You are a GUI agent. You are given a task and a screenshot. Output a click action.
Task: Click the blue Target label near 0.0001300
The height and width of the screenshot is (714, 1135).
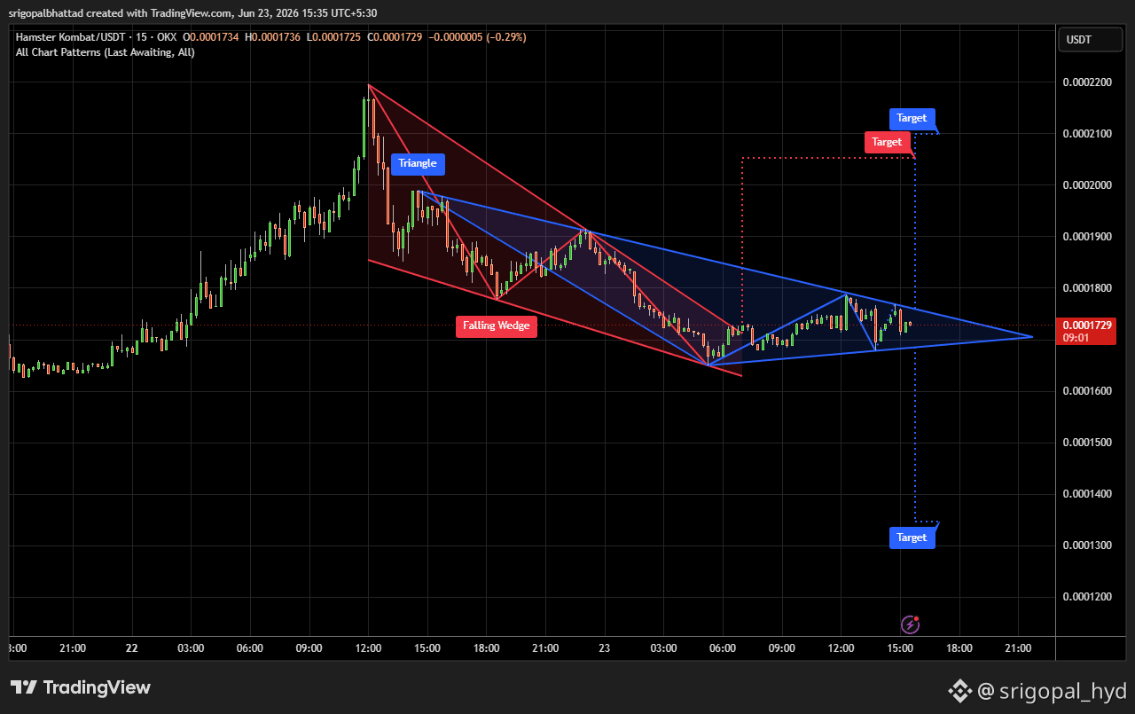(912, 537)
